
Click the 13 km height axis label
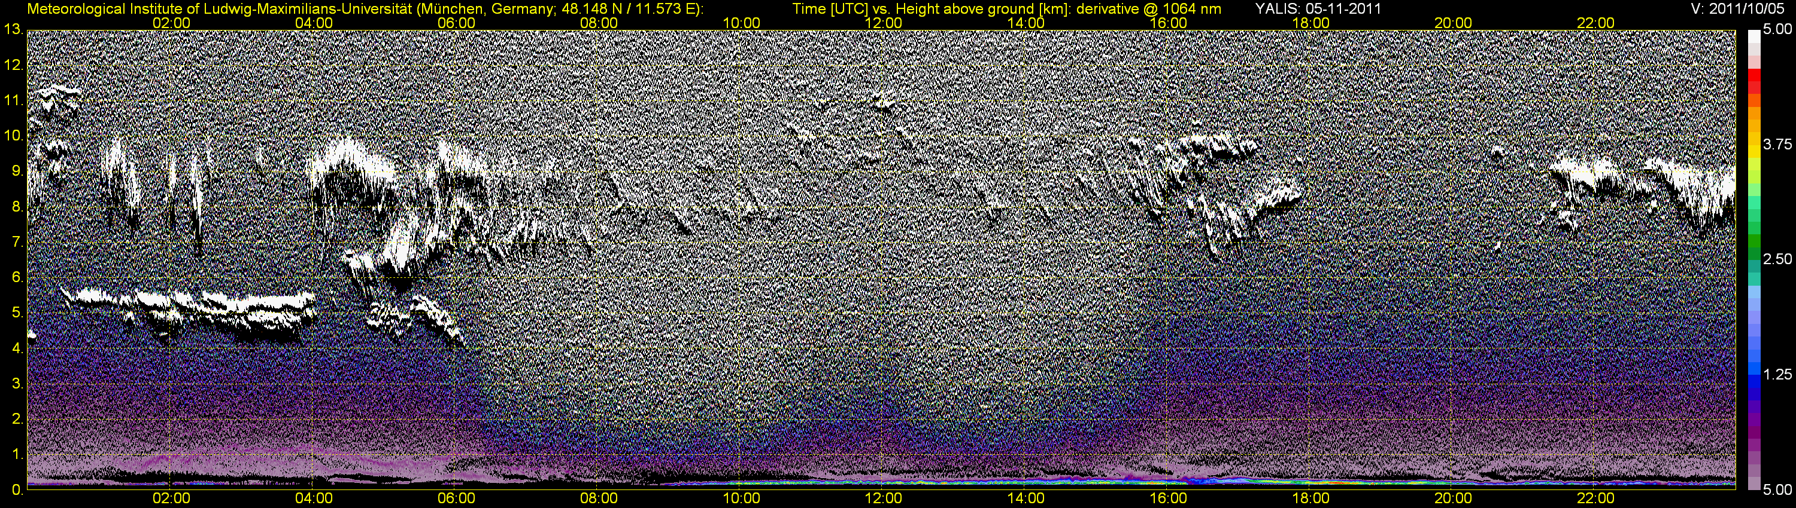[x=13, y=30]
